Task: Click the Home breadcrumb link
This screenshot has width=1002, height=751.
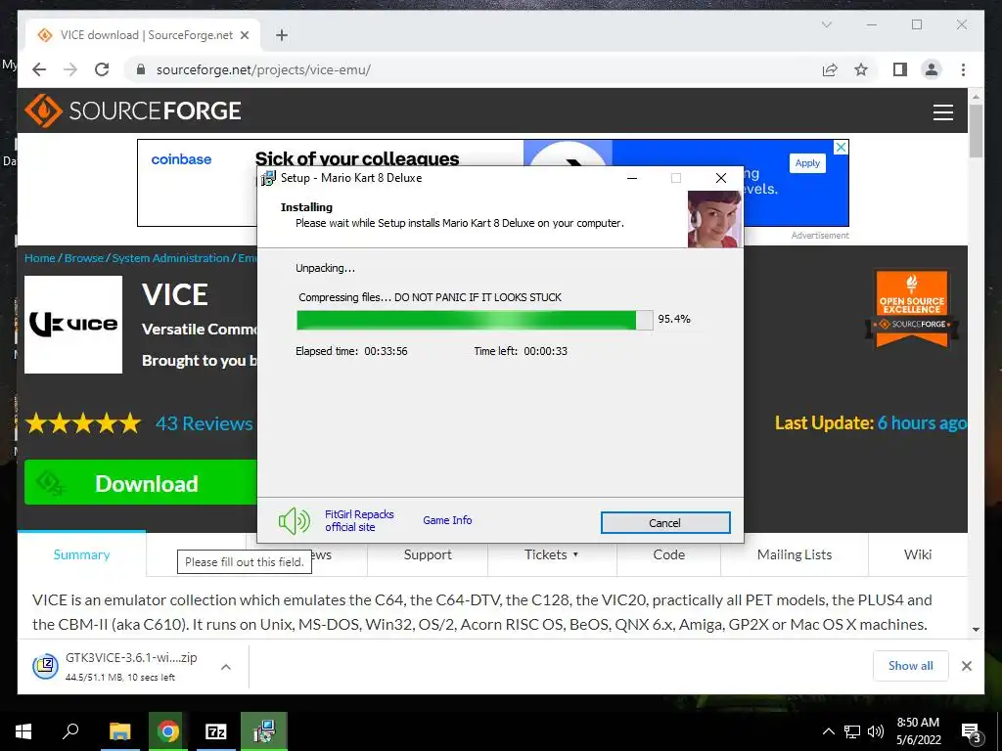Action: click(39, 258)
